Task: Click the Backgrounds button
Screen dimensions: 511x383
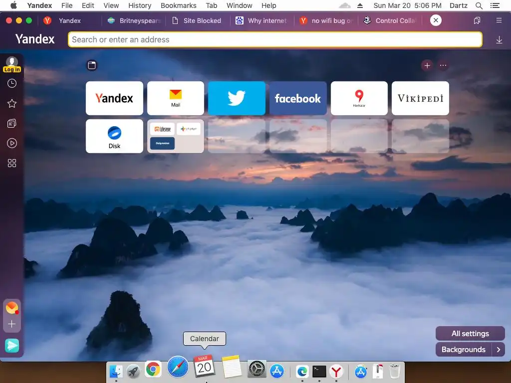Action: (x=464, y=350)
